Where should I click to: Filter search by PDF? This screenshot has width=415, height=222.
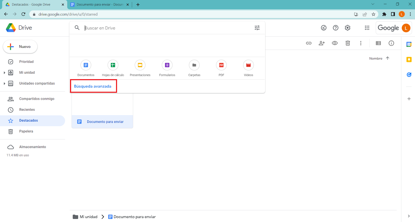[x=221, y=68]
